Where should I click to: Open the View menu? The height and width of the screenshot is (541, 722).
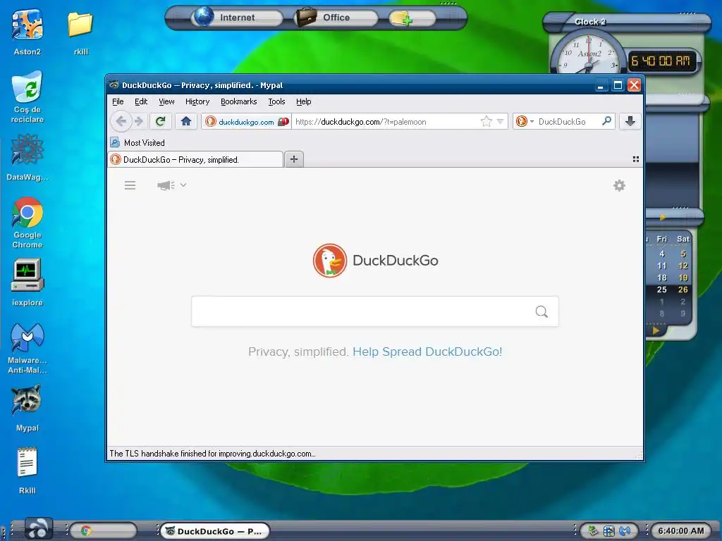(x=166, y=101)
